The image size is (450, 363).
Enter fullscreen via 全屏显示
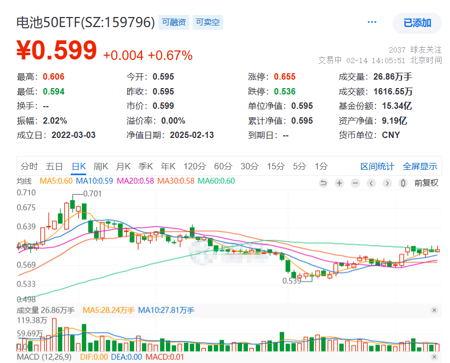click(420, 166)
